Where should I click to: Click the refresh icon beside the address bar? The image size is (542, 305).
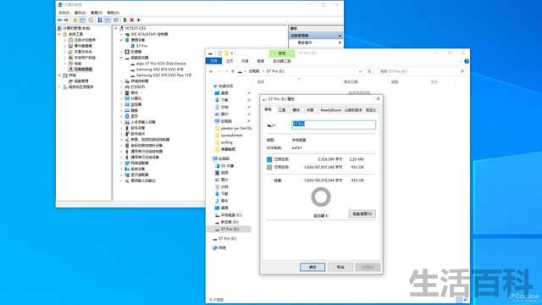click(x=369, y=71)
